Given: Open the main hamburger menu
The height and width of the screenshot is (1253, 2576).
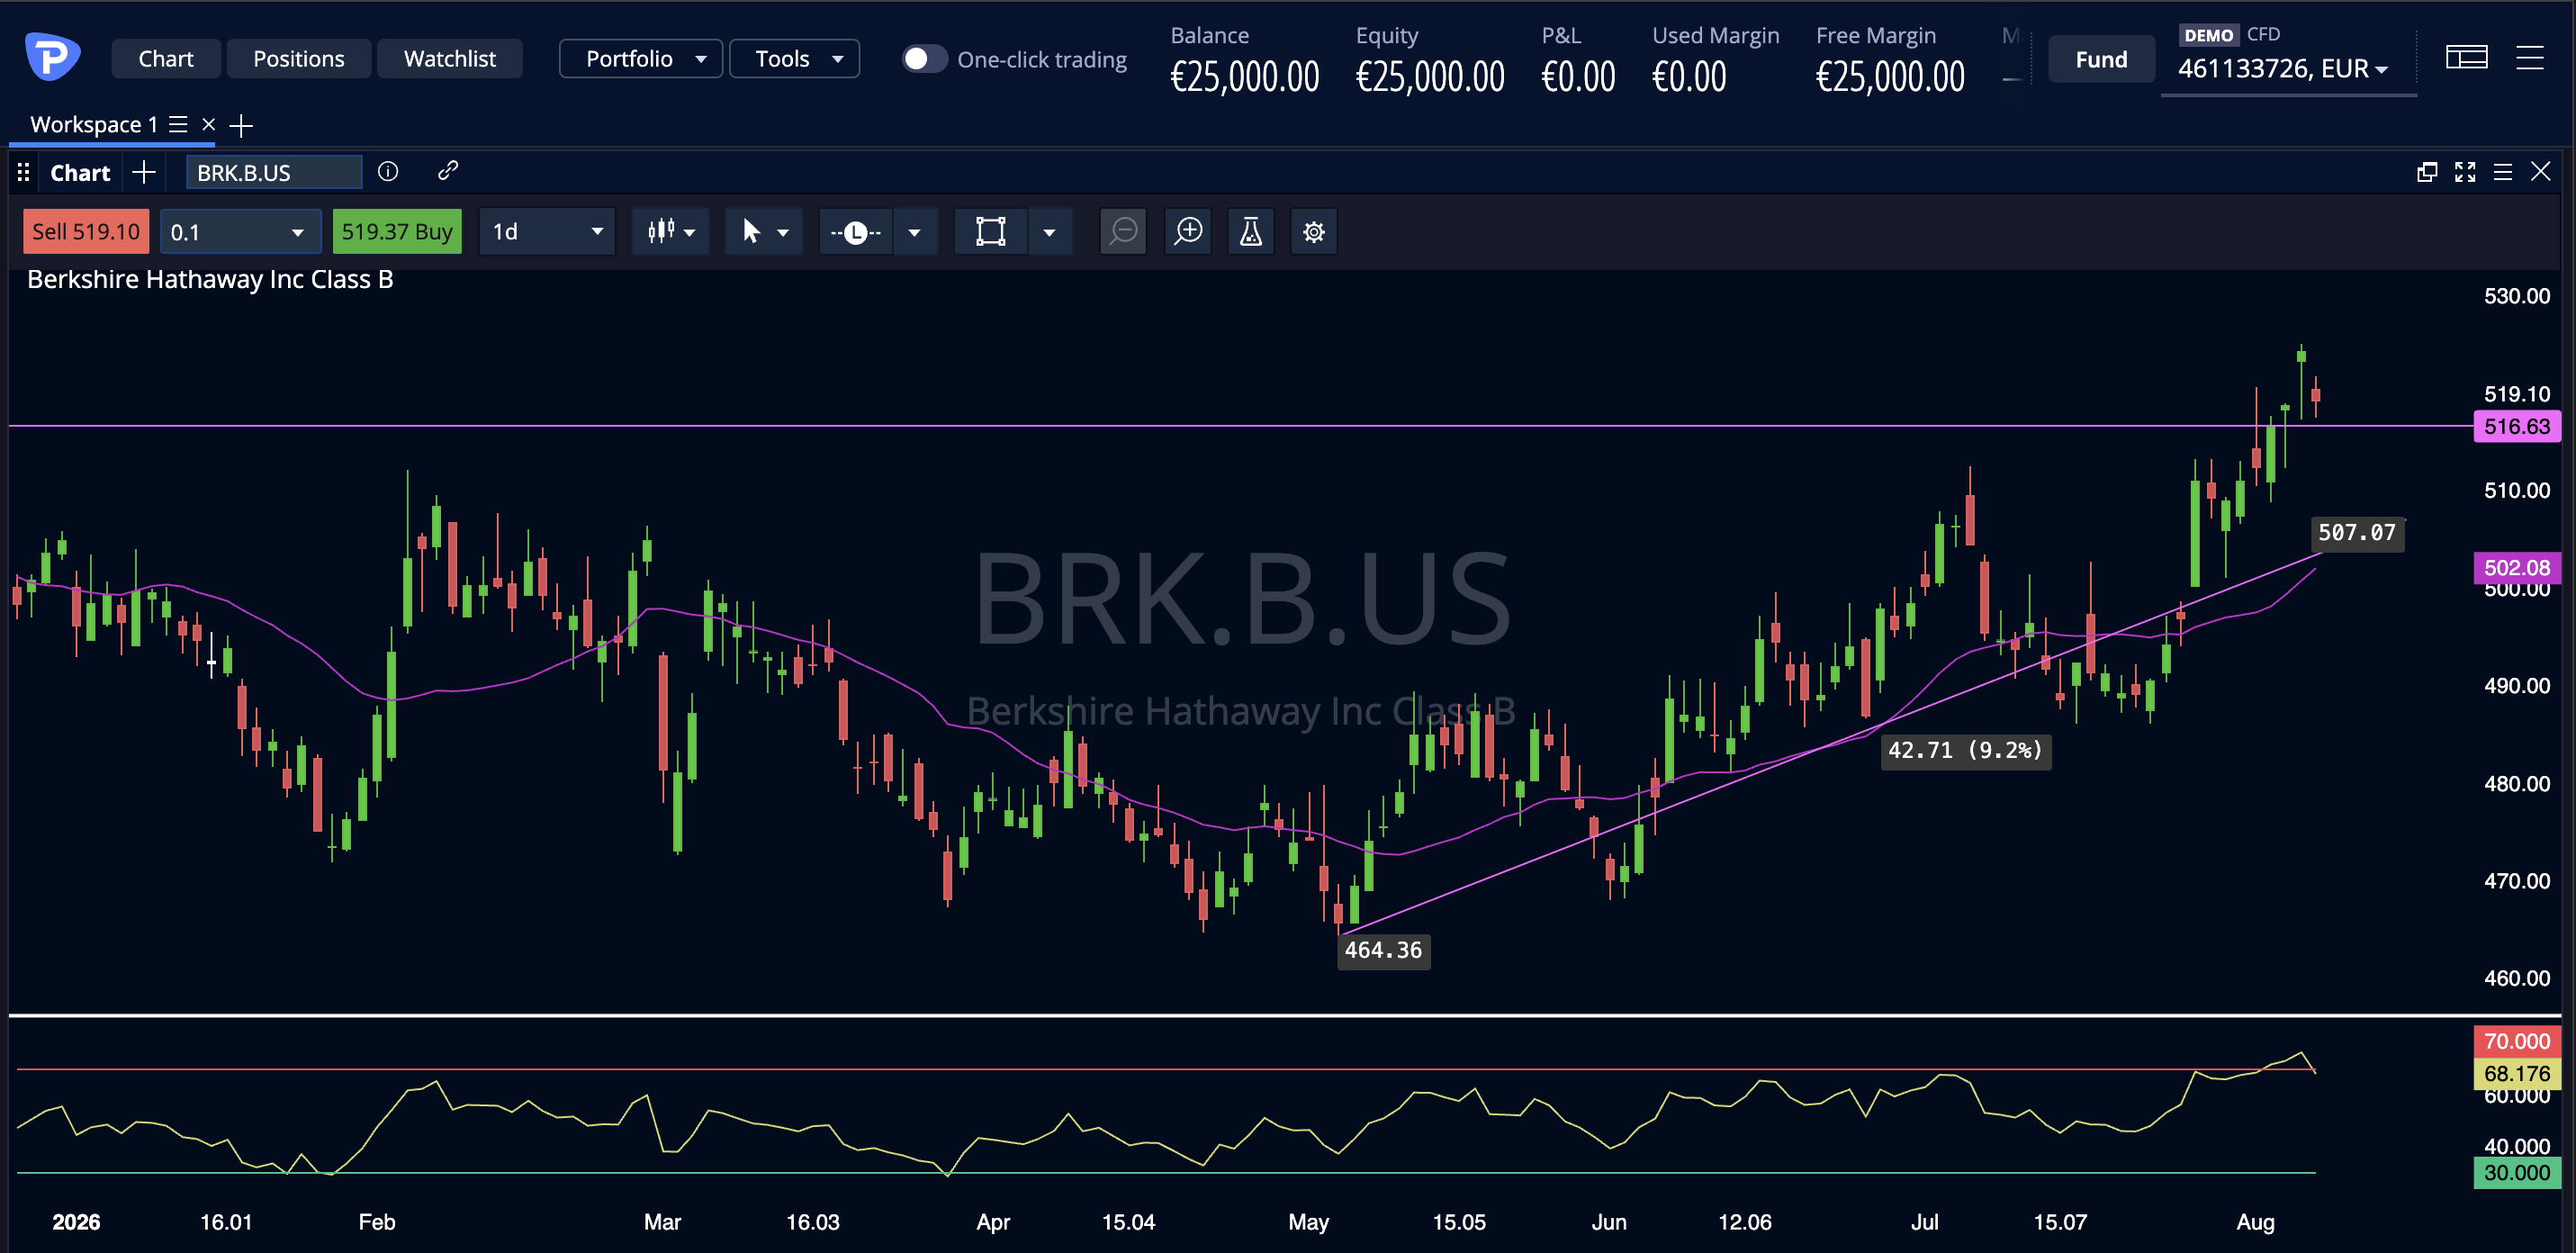Looking at the screenshot, I should pos(2529,58).
